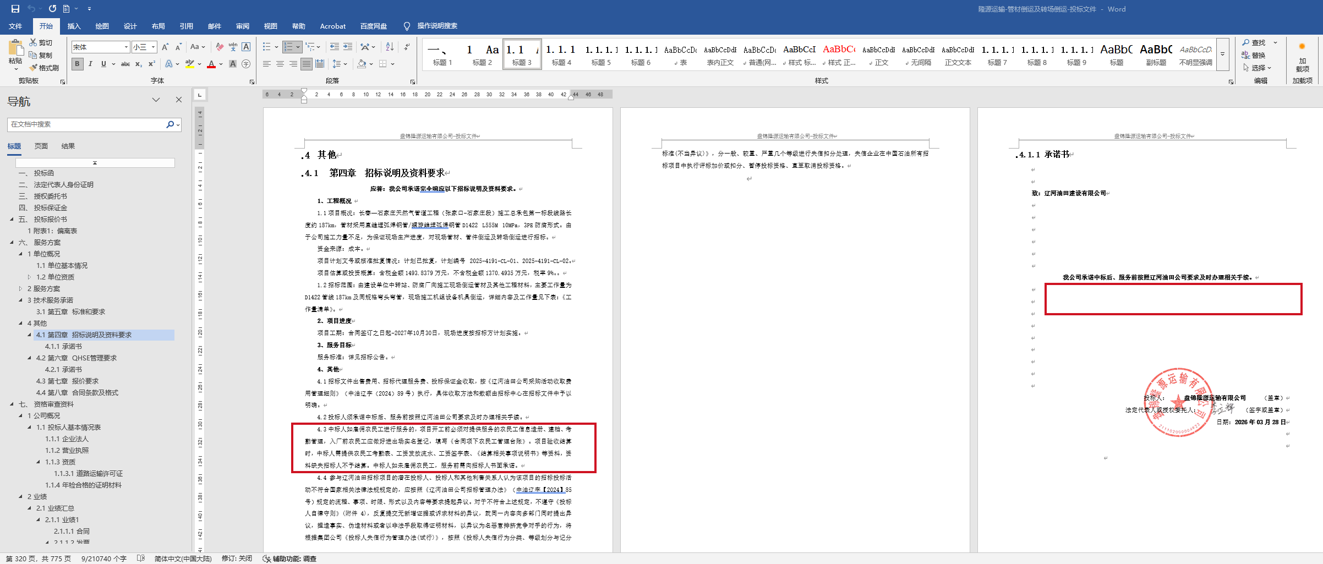Screen dimensions: 1323x564
Task: Sort paragraphs with the A-Z sort icon
Action: pos(390,47)
